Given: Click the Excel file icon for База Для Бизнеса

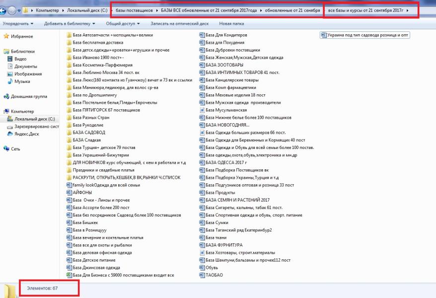Looking at the screenshot, I should tap(69, 275).
